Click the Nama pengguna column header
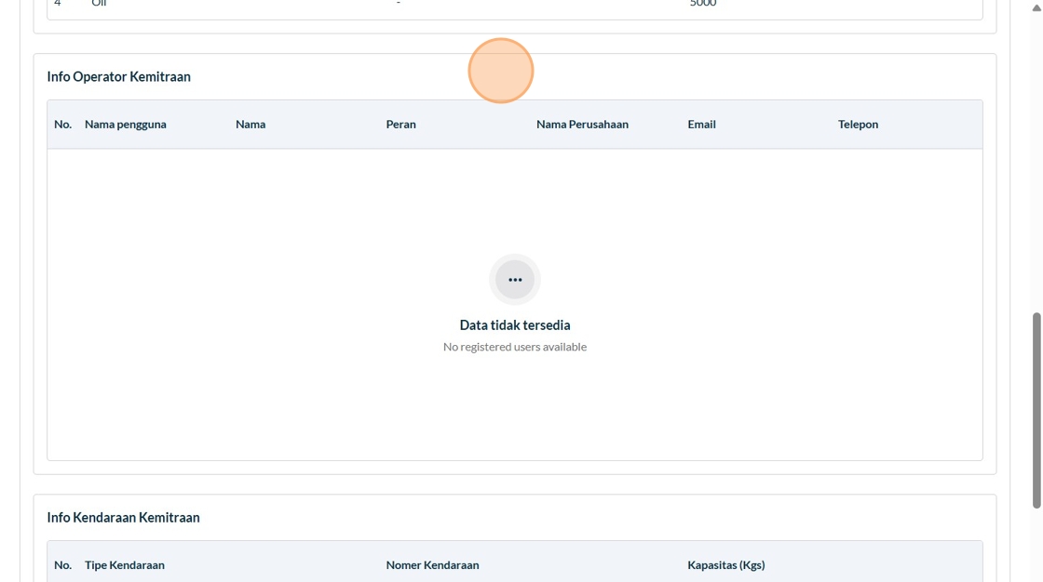This screenshot has width=1043, height=582. coord(125,125)
